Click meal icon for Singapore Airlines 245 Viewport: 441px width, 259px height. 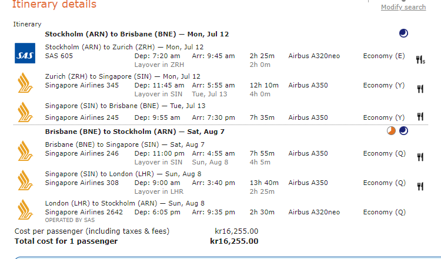coord(420,117)
